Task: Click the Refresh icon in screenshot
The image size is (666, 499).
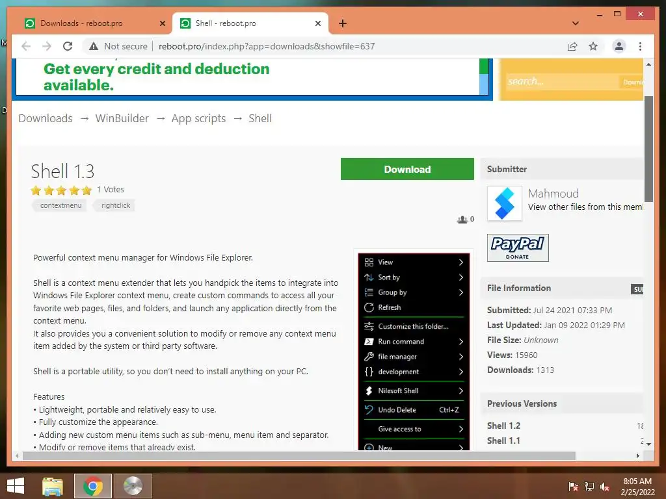Action: pos(369,307)
